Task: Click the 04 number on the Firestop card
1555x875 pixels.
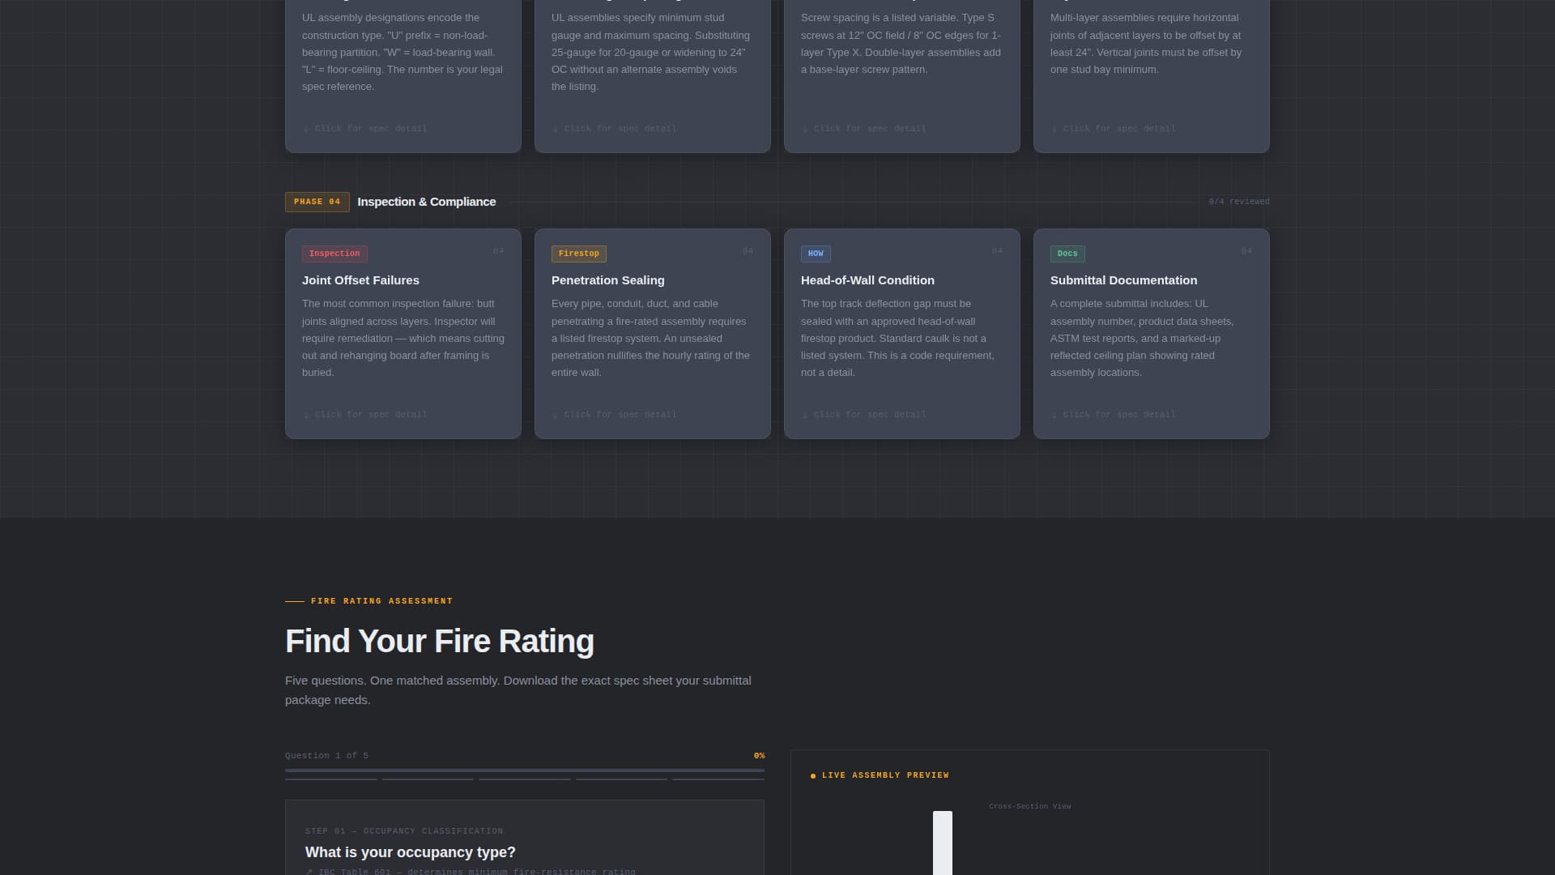Action: coord(748,251)
